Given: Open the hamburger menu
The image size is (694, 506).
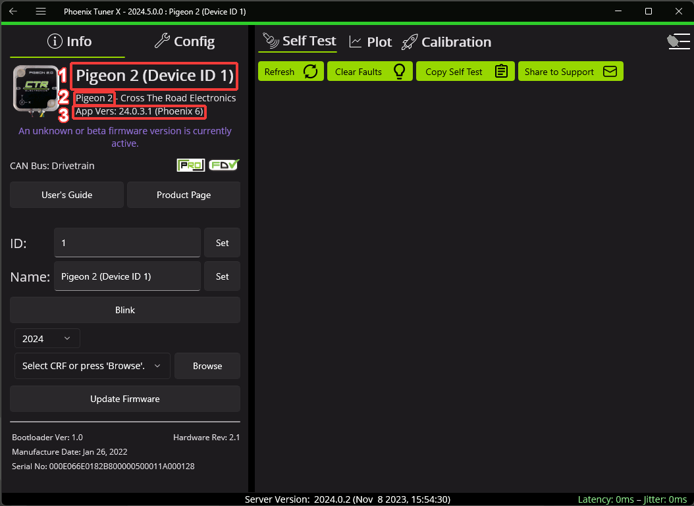Looking at the screenshot, I should tap(41, 11).
